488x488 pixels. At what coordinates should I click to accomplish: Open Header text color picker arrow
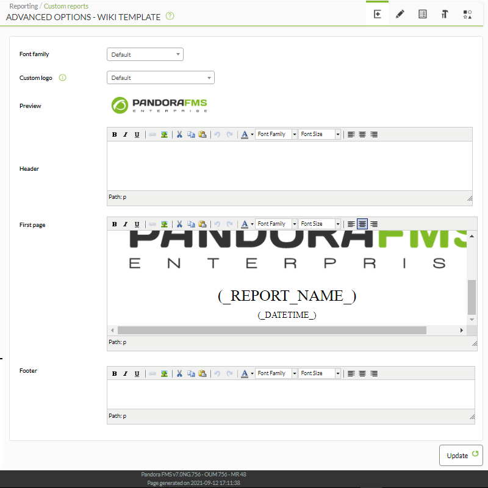coord(252,134)
